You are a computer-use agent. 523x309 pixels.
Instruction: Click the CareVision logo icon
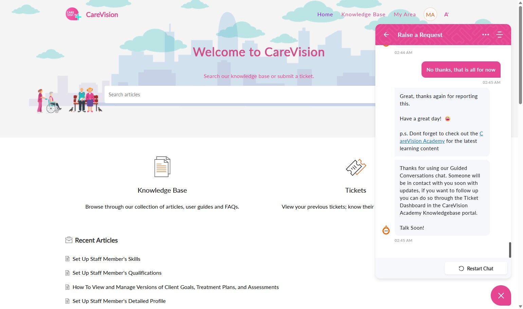[x=73, y=14]
